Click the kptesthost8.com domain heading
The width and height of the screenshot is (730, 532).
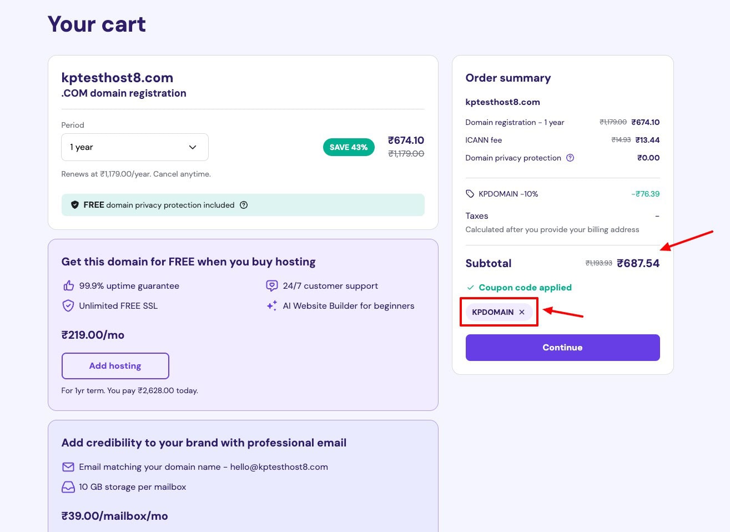tap(117, 78)
